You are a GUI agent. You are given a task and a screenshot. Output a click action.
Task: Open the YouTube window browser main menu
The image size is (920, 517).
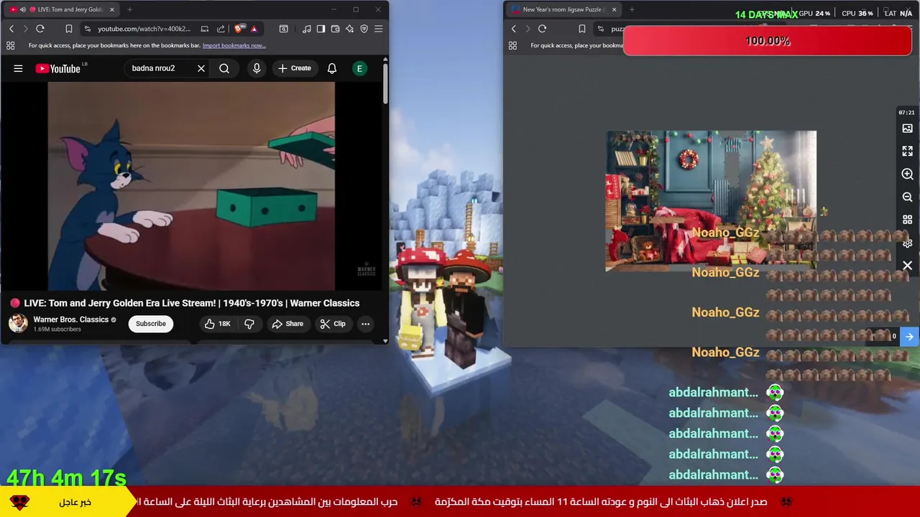tap(378, 29)
